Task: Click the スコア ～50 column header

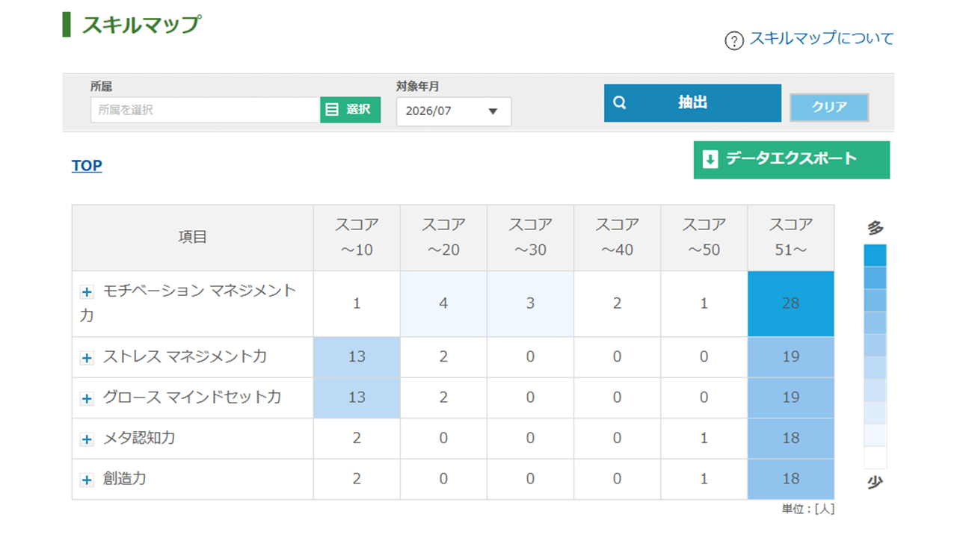Action: (704, 238)
